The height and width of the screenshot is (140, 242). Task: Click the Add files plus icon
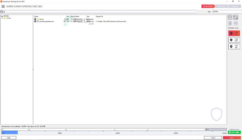click(230, 17)
